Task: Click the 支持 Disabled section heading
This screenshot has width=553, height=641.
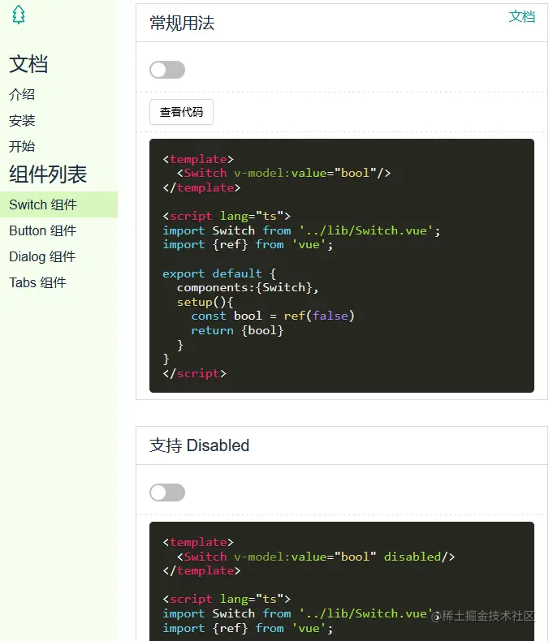Action: point(199,445)
